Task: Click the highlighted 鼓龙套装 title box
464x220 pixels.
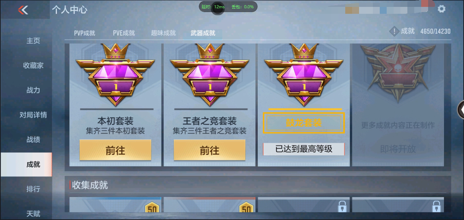Action: pos(304,123)
